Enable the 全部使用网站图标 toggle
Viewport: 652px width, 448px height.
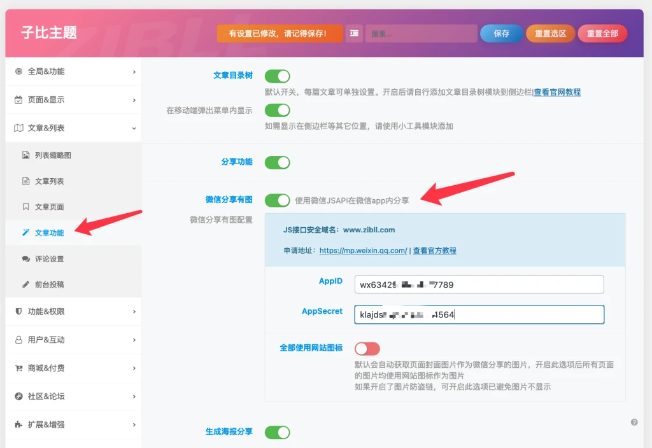tap(367, 348)
